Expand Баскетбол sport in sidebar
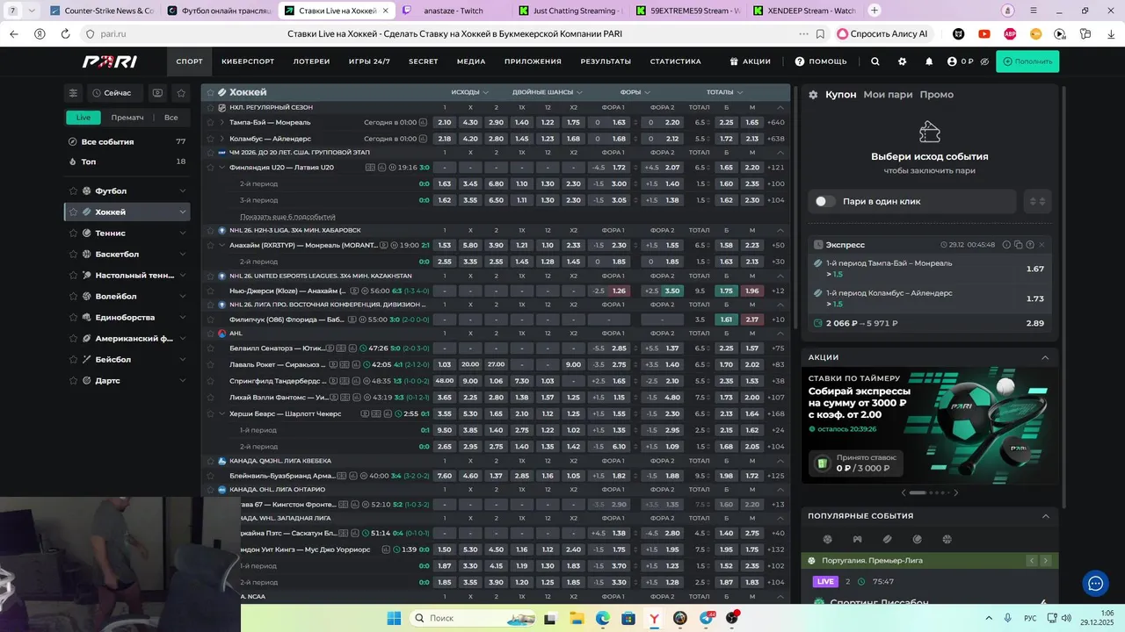The image size is (1125, 632). (182, 254)
